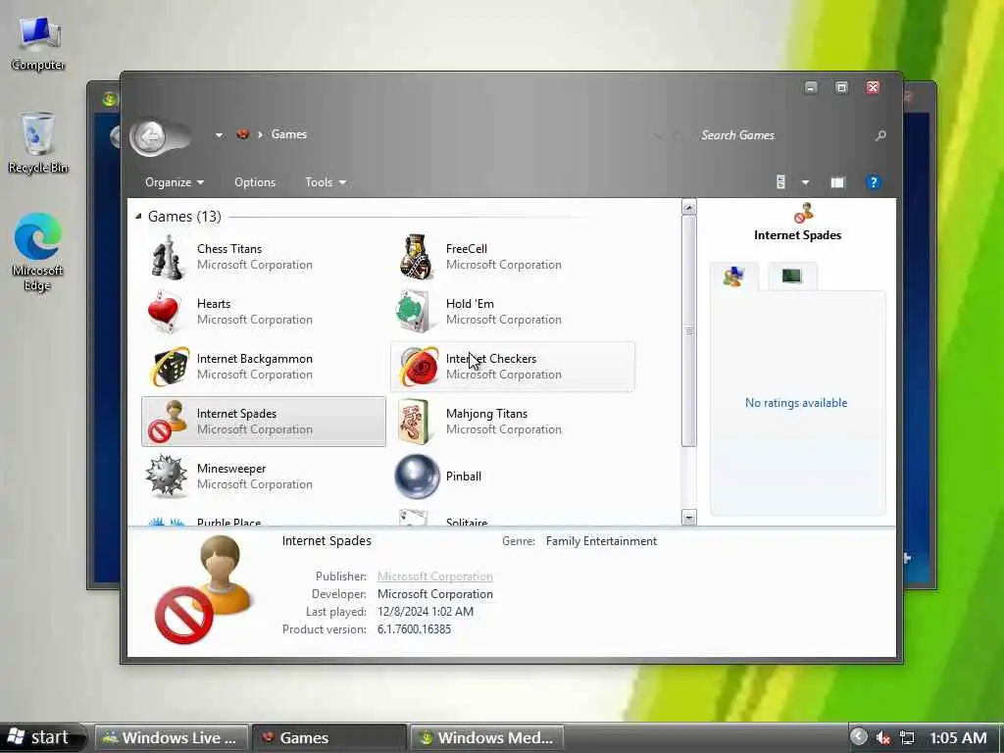
Task: Click the scrollbar up arrow
Action: click(x=689, y=207)
